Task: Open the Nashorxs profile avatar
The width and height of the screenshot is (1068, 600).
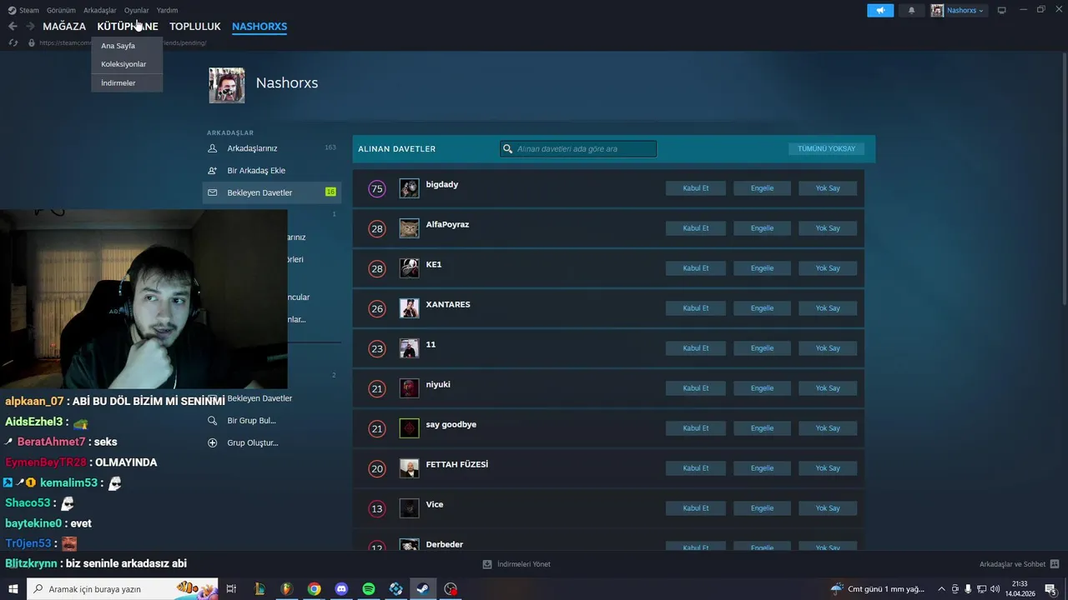Action: click(x=227, y=85)
